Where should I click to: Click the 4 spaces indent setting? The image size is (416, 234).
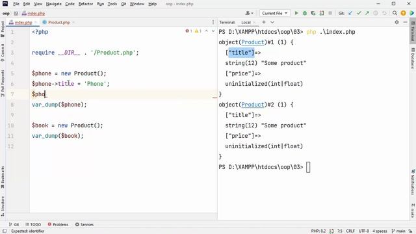(380, 231)
